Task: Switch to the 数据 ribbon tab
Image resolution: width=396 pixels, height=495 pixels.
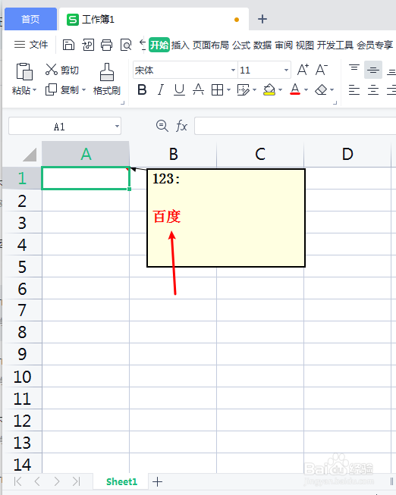Action: [x=262, y=45]
